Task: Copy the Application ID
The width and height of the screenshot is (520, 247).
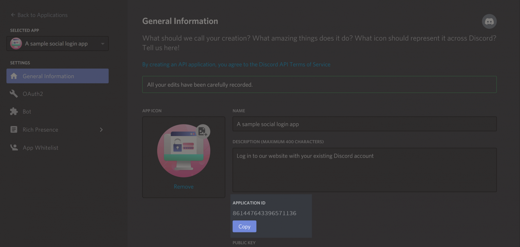Action: (x=244, y=226)
